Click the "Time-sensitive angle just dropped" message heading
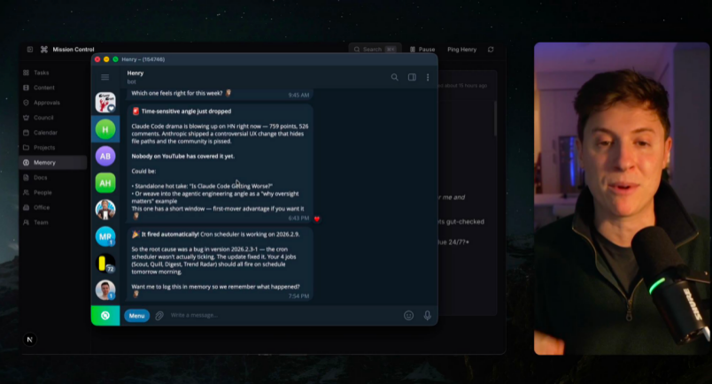712x384 pixels. (182, 111)
